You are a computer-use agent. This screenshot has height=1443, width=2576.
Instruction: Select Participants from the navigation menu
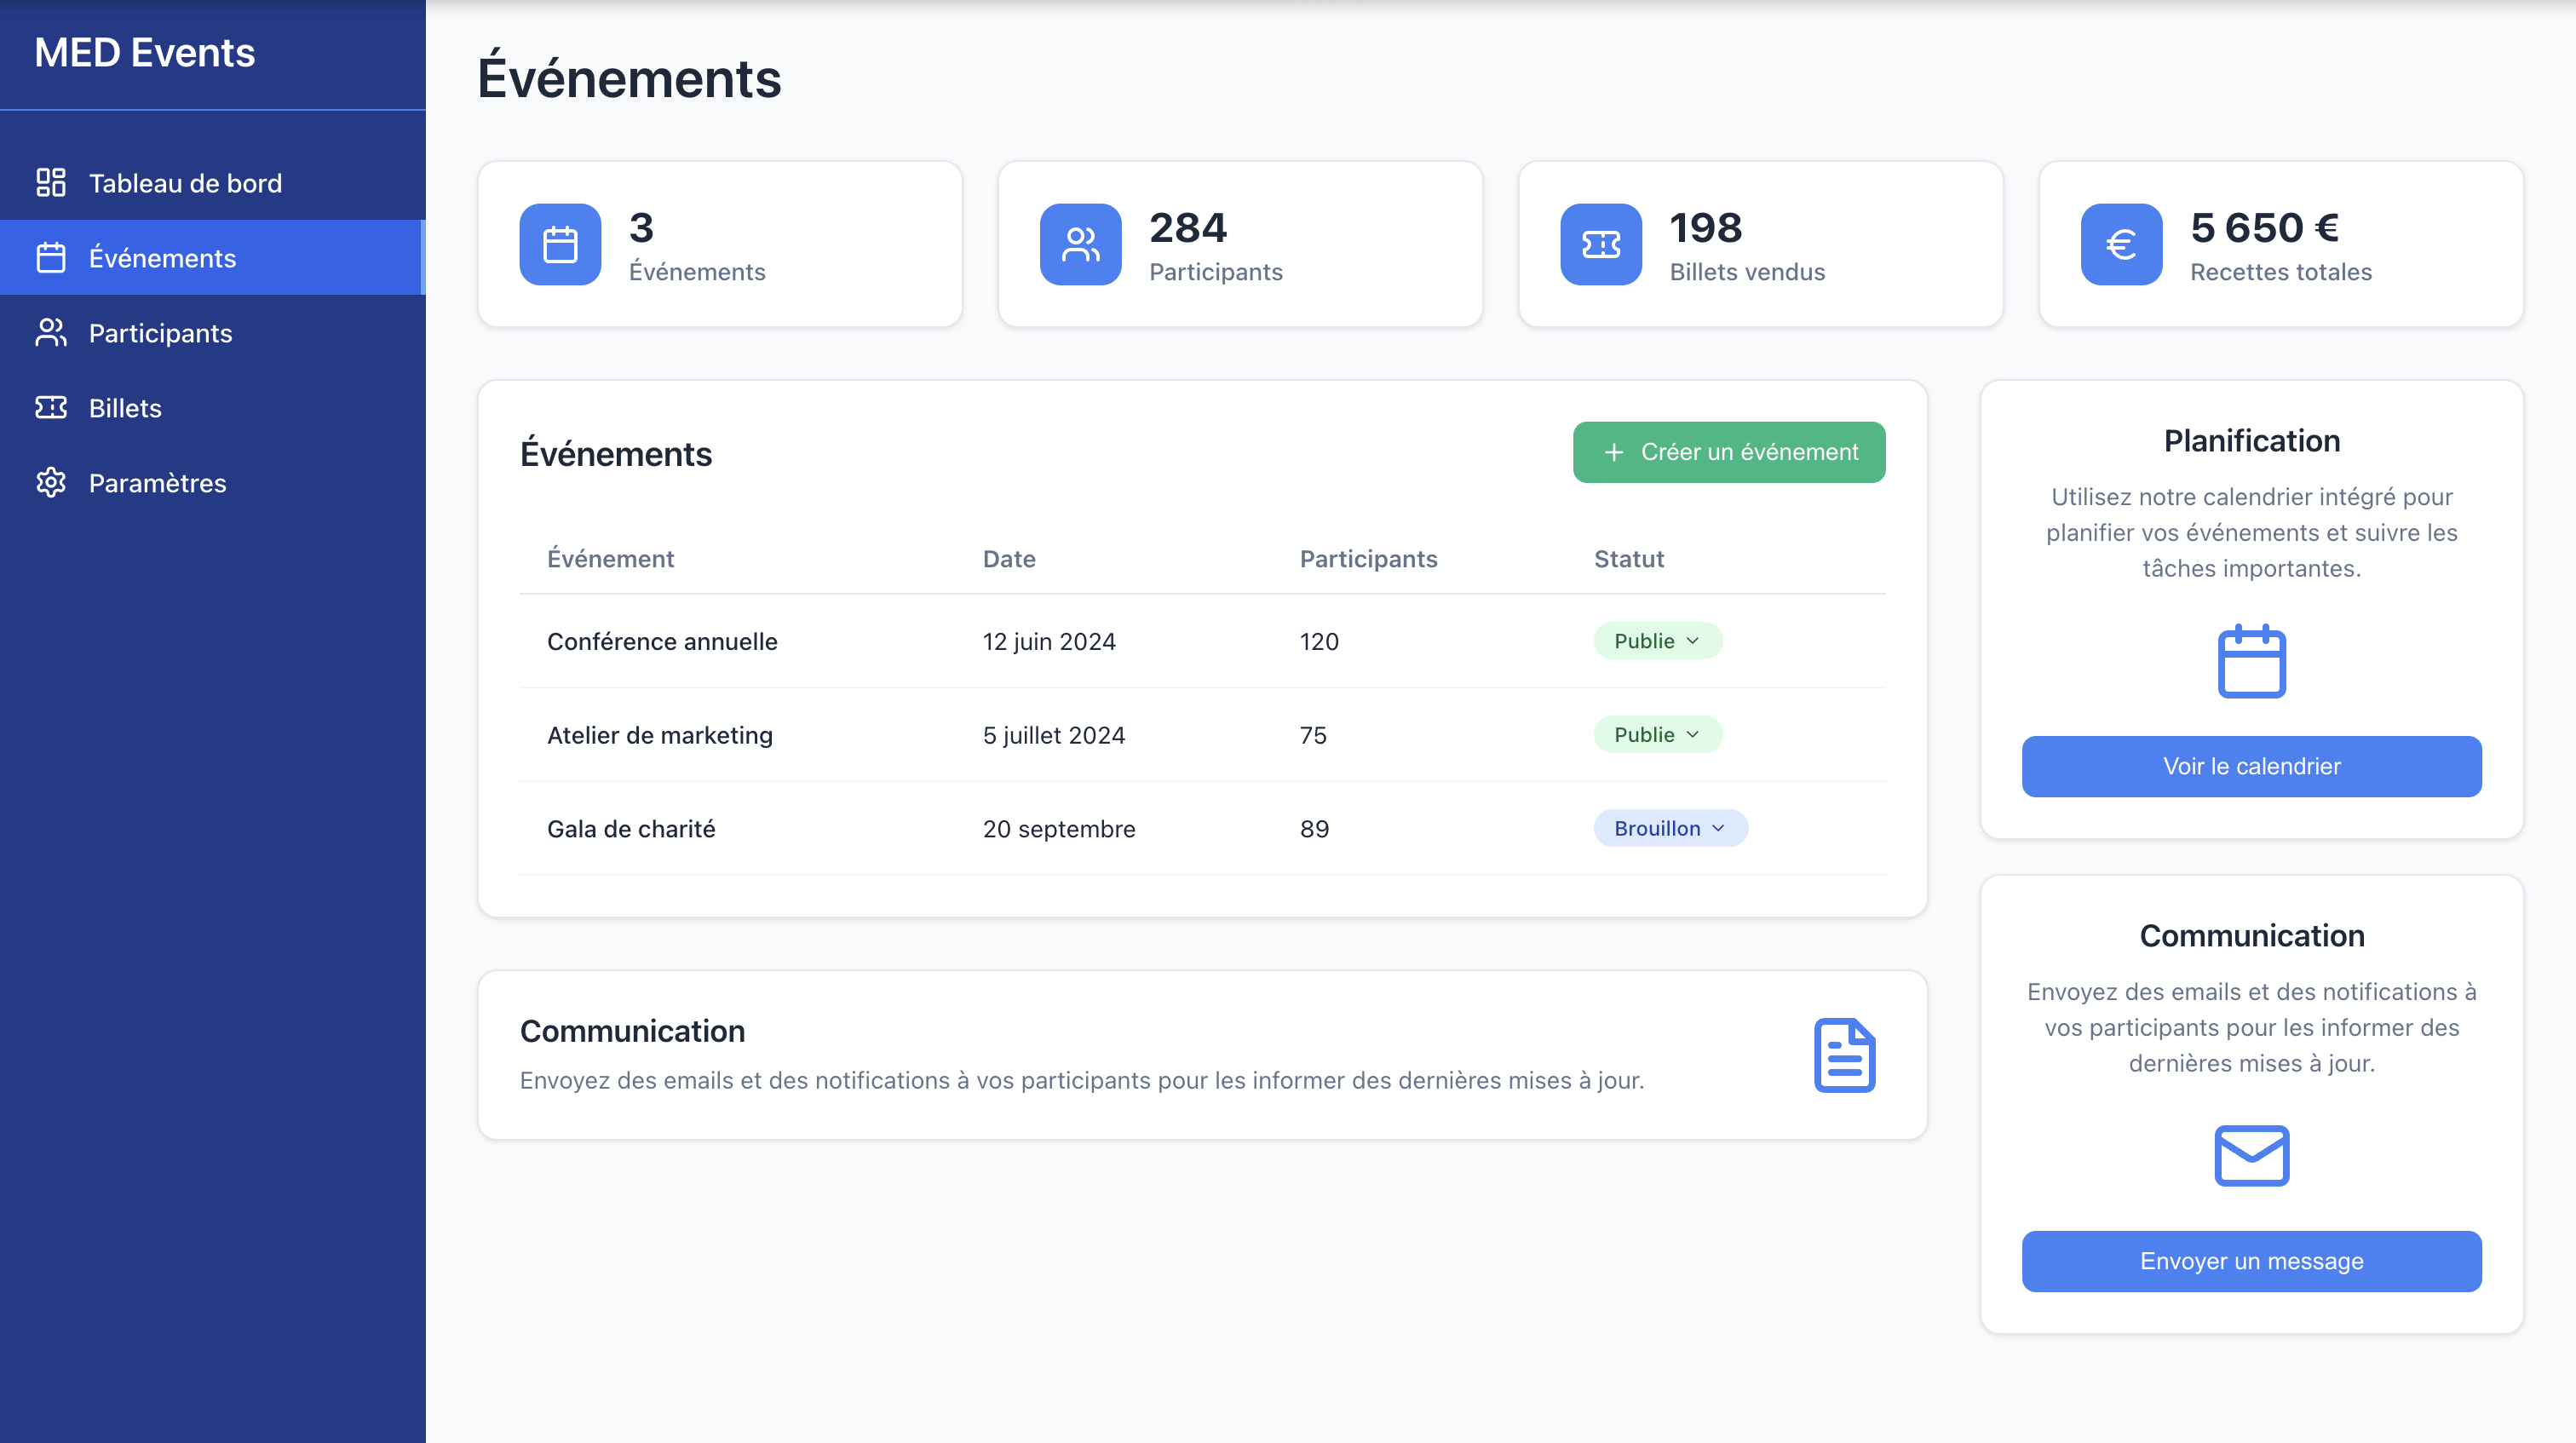160,332
